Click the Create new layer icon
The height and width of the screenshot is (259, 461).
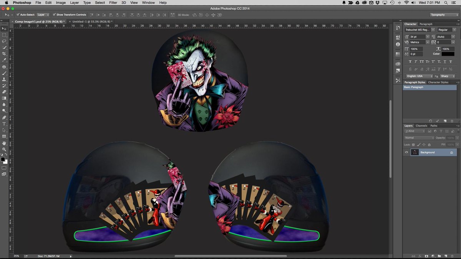445,256
